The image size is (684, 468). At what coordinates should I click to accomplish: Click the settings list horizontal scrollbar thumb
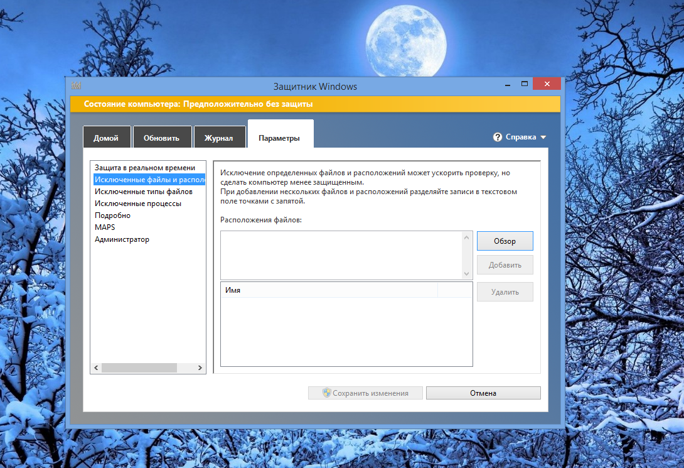[139, 368]
